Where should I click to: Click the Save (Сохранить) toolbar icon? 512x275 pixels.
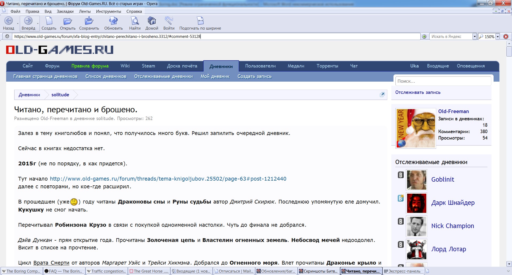click(89, 21)
